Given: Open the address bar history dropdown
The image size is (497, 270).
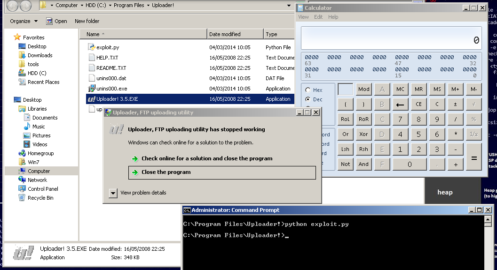Looking at the screenshot, I should pyautogui.click(x=289, y=5).
